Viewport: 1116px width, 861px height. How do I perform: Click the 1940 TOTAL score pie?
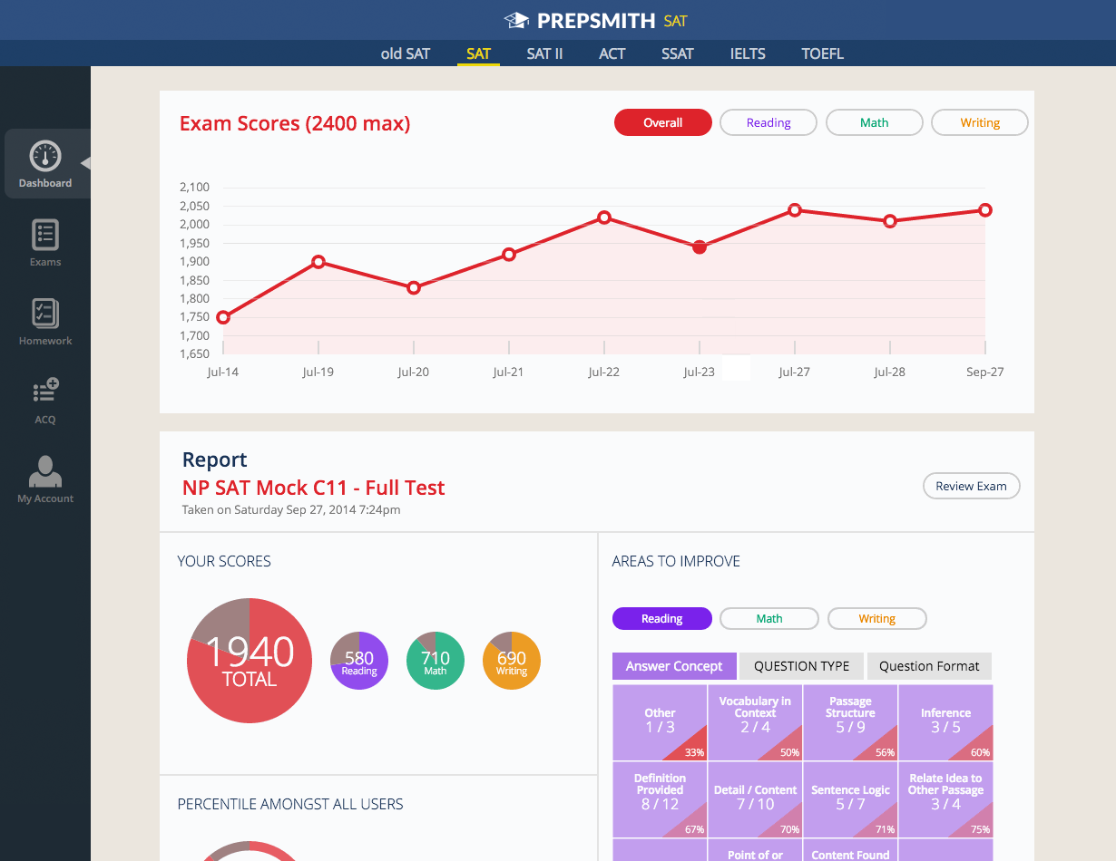click(250, 661)
